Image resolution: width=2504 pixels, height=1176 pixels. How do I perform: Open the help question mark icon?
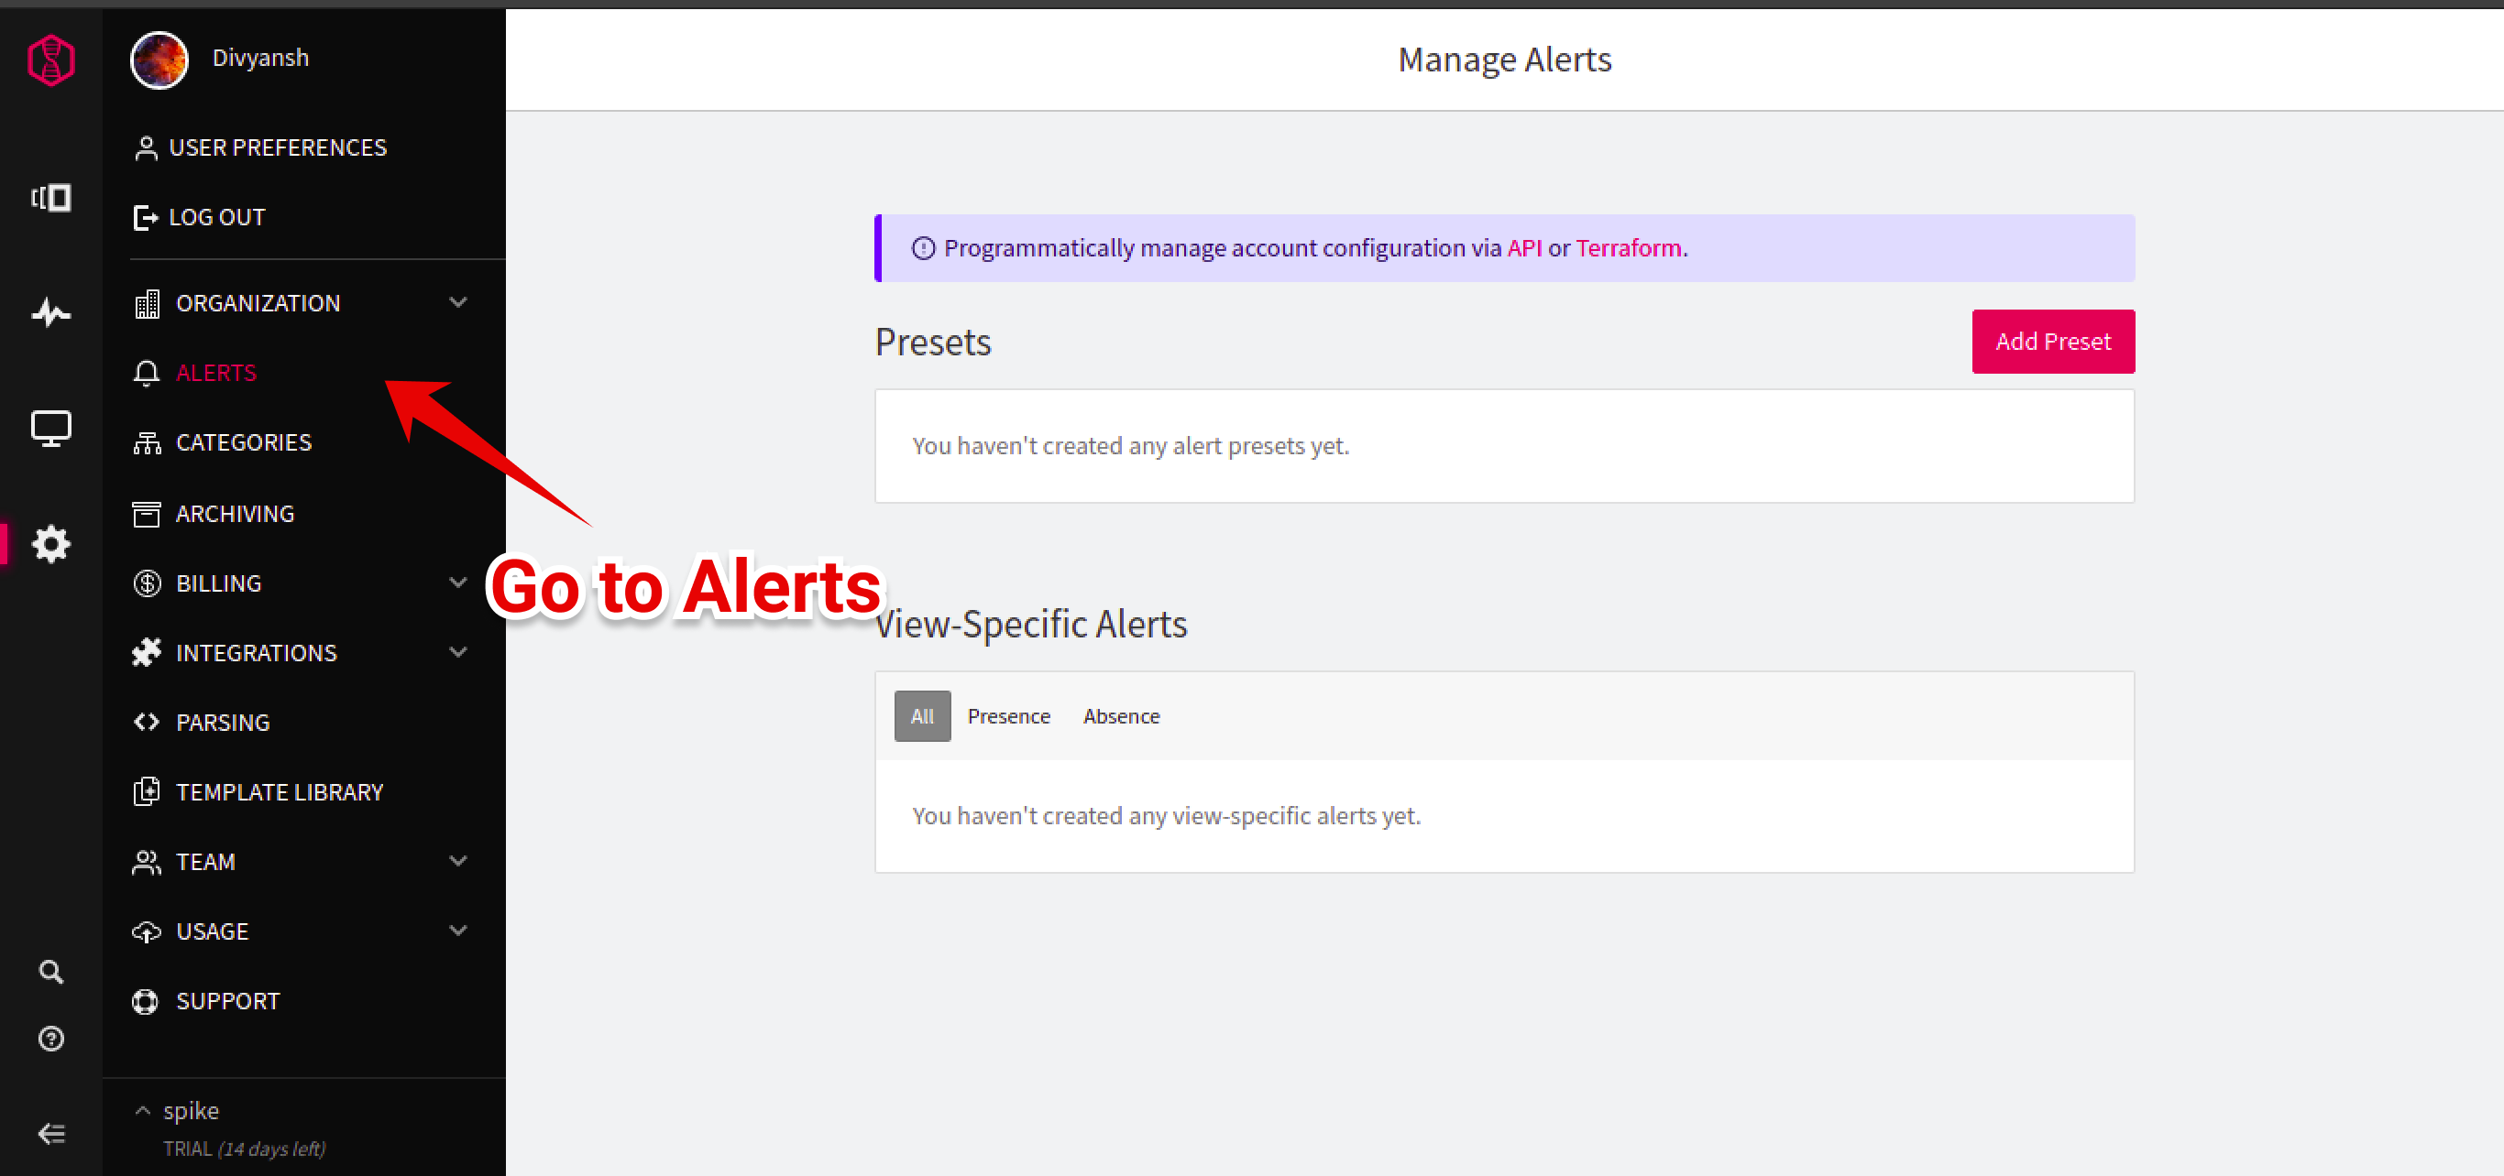pyautogui.click(x=50, y=1040)
